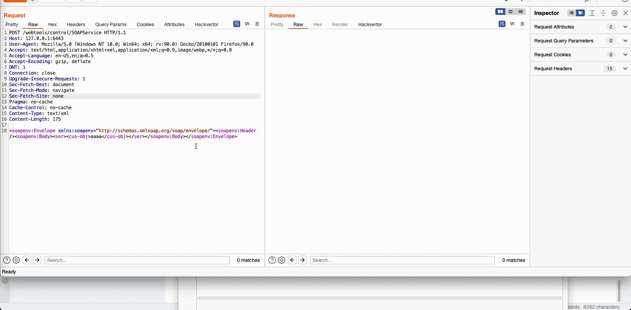Image resolution: width=631 pixels, height=310 pixels.
Task: Expand Request Query Parameters section
Action: 625,41
